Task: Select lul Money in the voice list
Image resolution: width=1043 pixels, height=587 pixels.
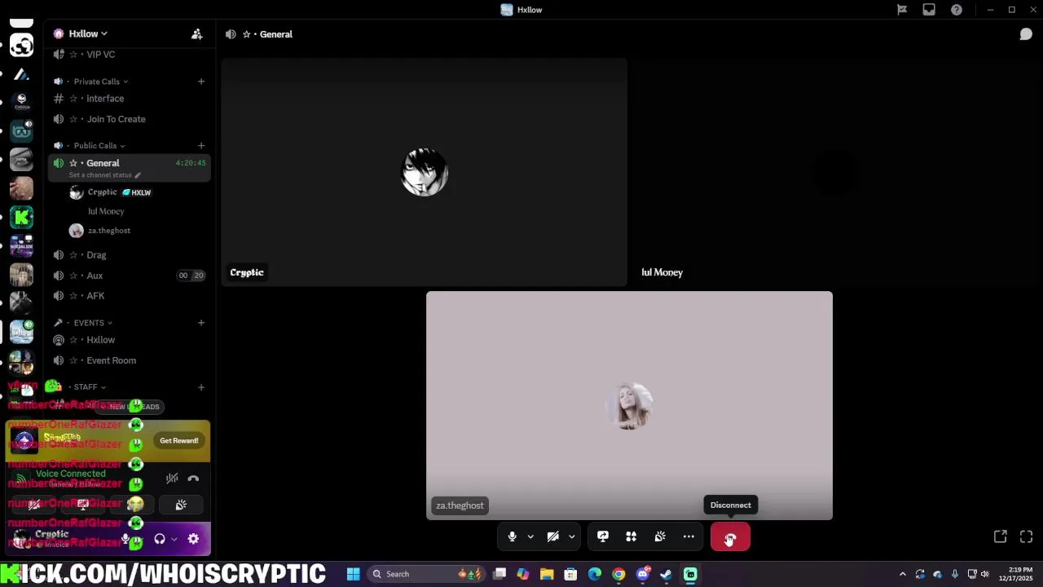Action: tap(106, 211)
